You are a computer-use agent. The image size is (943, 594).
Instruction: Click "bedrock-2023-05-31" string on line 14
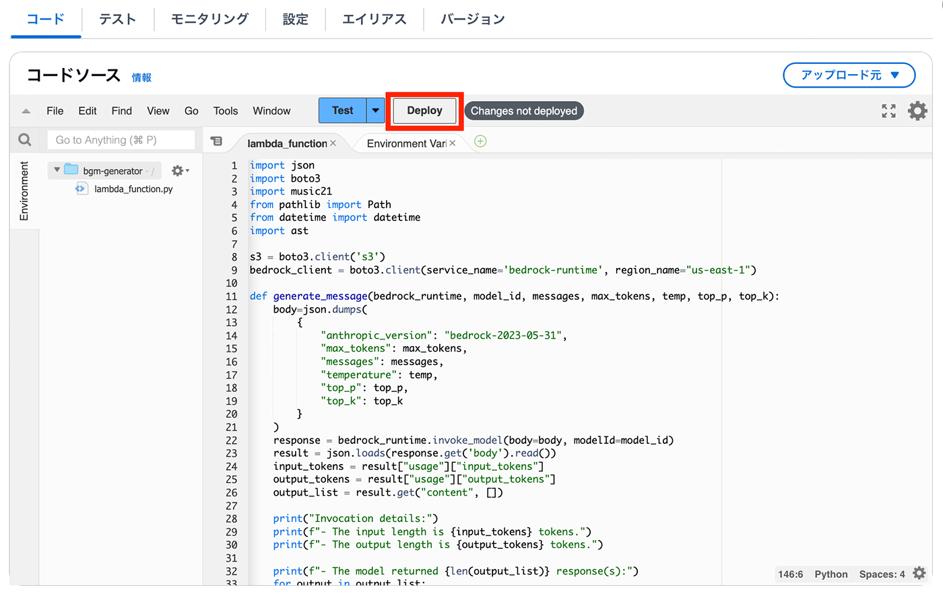click(503, 335)
